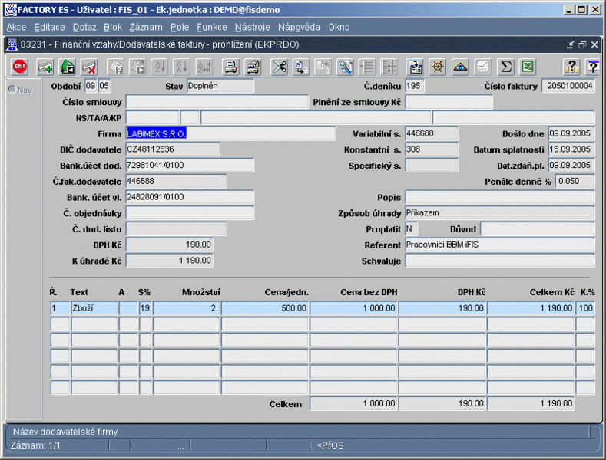Click the ship's wheel toolbar icon

coord(438,67)
